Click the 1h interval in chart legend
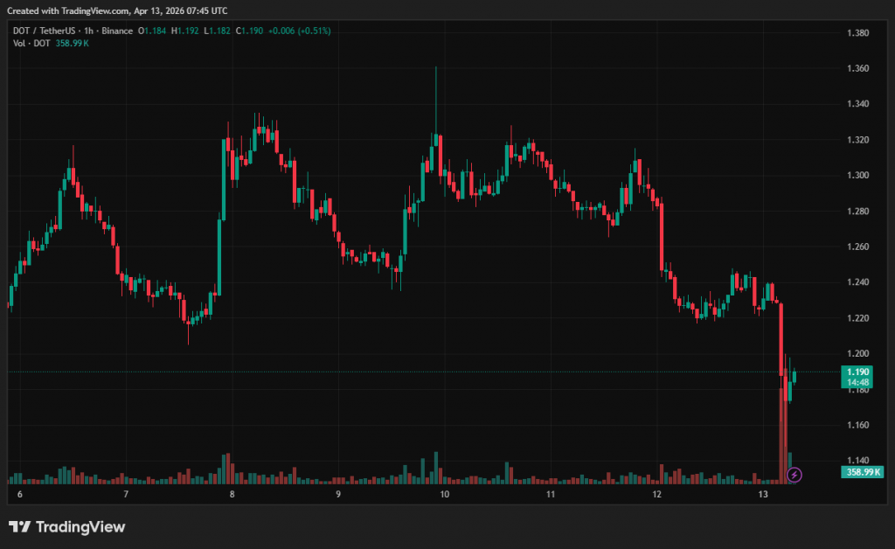Image resolution: width=895 pixels, height=549 pixels. click(x=87, y=31)
